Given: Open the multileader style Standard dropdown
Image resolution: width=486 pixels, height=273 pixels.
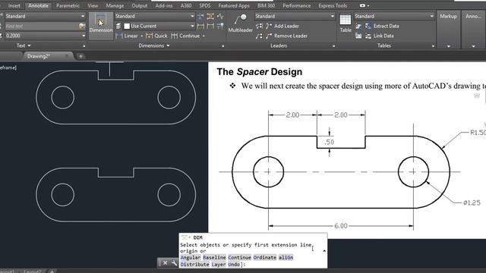Looking at the screenshot, I should tap(295, 16).
